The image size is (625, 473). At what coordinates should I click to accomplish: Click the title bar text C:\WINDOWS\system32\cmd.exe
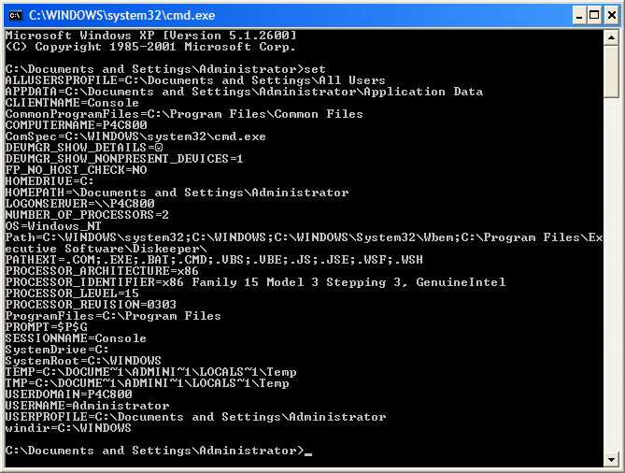pos(122,16)
